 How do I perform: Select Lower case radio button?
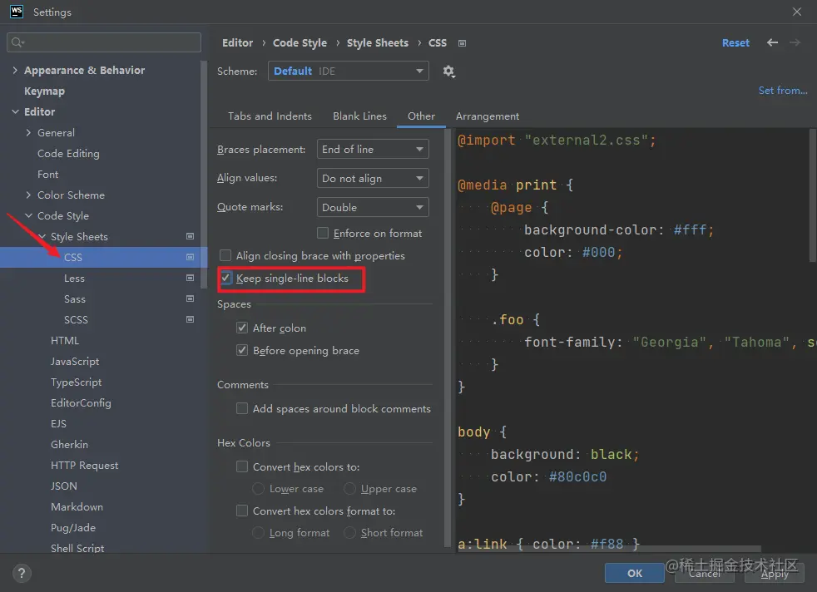click(258, 488)
